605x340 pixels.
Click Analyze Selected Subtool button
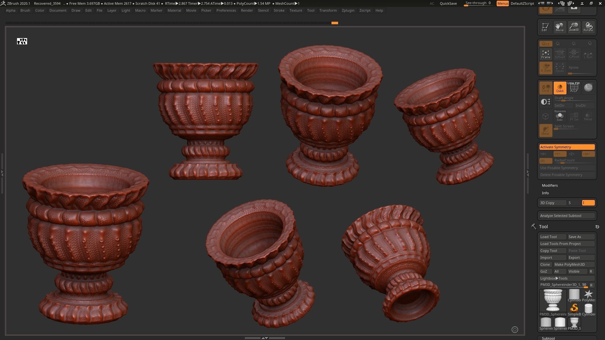point(567,216)
